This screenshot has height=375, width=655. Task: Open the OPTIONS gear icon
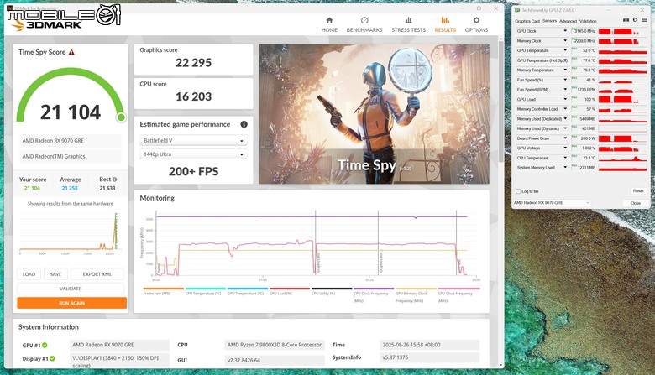pos(476,20)
